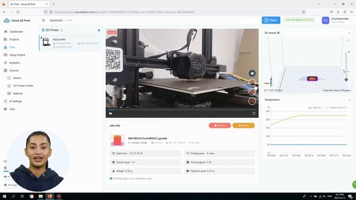
Task: Open Firefox from the taskbar
Action: [x=50, y=196]
